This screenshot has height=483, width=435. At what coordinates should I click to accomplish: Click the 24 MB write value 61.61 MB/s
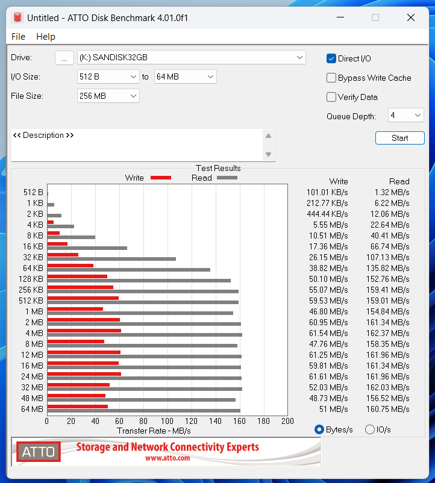pos(328,377)
